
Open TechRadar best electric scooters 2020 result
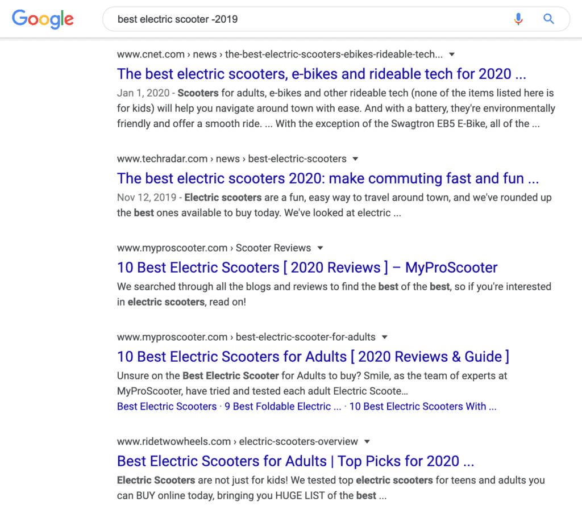[x=328, y=178]
